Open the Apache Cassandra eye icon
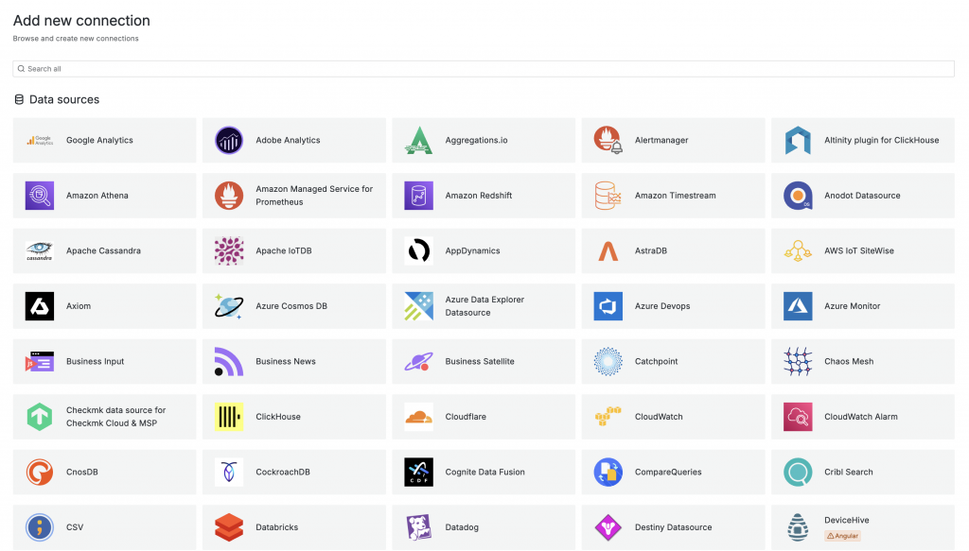969x551 pixels. click(x=40, y=250)
